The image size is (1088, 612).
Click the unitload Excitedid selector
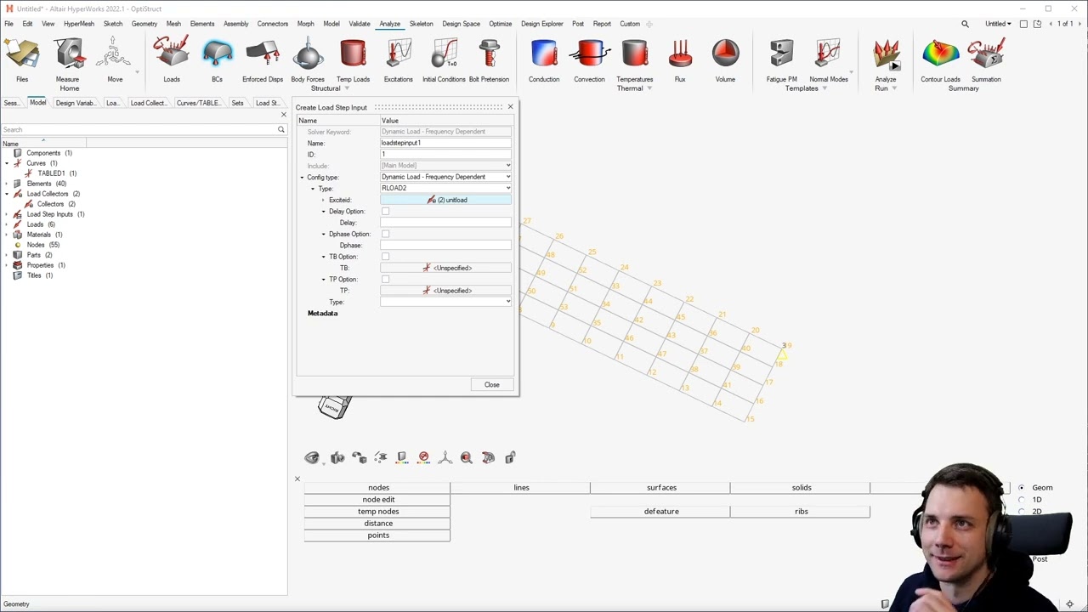[445, 200]
